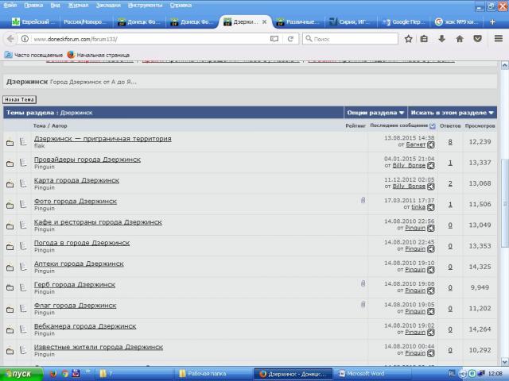Open new browser tab with plus button

(x=492, y=22)
